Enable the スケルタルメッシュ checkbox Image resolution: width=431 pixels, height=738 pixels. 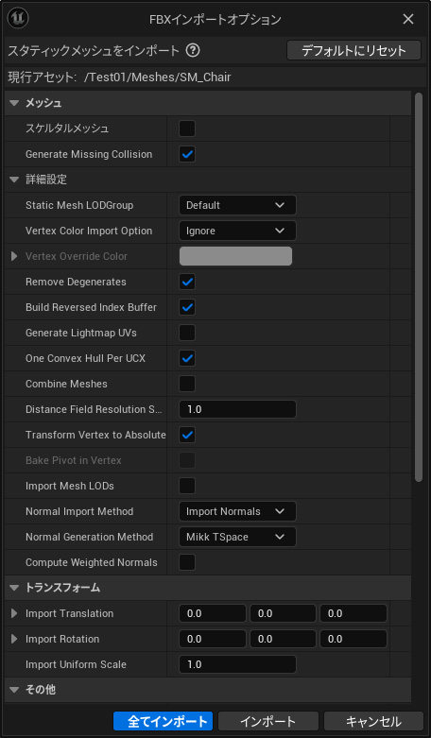click(x=187, y=129)
